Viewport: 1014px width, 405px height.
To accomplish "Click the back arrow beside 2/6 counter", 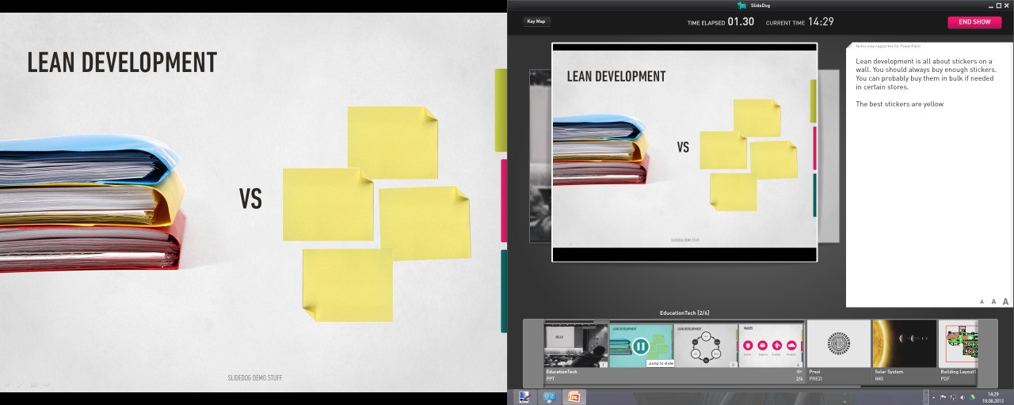I will tap(799, 371).
